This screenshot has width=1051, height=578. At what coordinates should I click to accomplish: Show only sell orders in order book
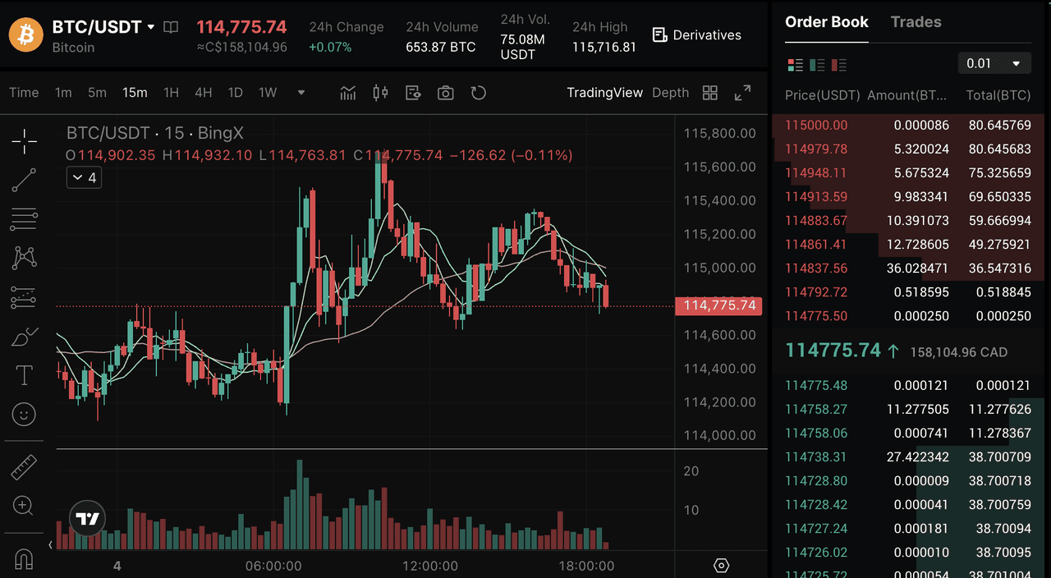(838, 64)
